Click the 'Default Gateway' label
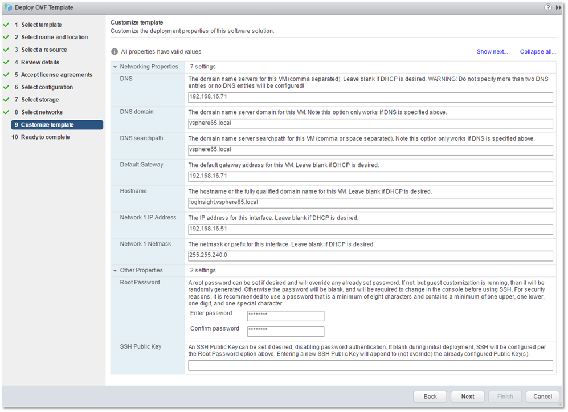 tap(142, 165)
